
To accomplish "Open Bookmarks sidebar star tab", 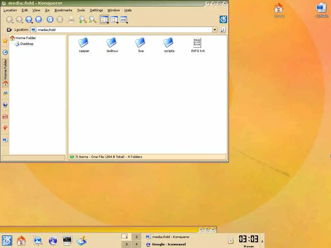I will 5,41.
